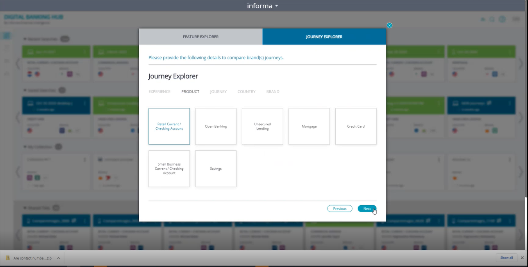Viewport: 528px width, 267px height.
Task: Click Show all downloads
Action: pos(507,258)
